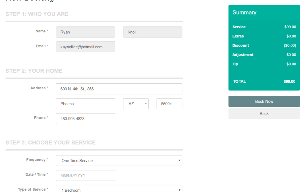Open the Type of Service dropdown
The image size is (307, 192).
(119, 189)
